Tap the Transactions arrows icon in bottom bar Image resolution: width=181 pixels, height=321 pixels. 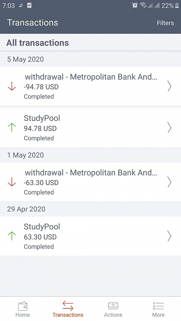point(68,306)
